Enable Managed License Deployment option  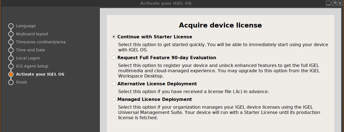pyautogui.click(x=114, y=99)
